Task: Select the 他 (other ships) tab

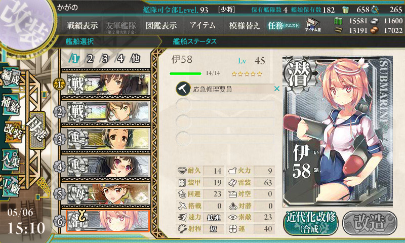Action: point(135,59)
